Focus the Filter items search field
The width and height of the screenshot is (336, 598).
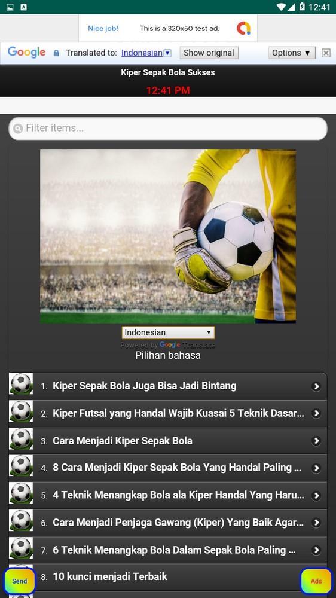coord(168,128)
